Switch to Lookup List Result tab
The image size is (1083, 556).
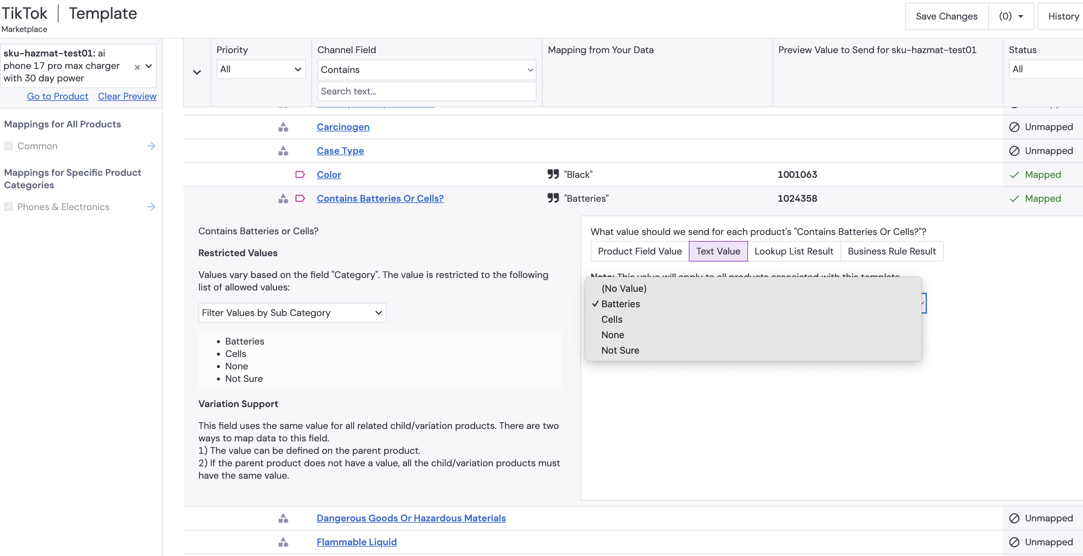793,251
